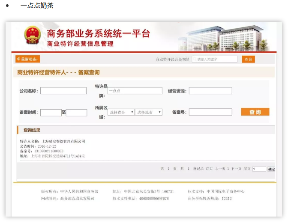291x223 pixels.
Task: Click the 备案时间 start date field
Action: 51,113
